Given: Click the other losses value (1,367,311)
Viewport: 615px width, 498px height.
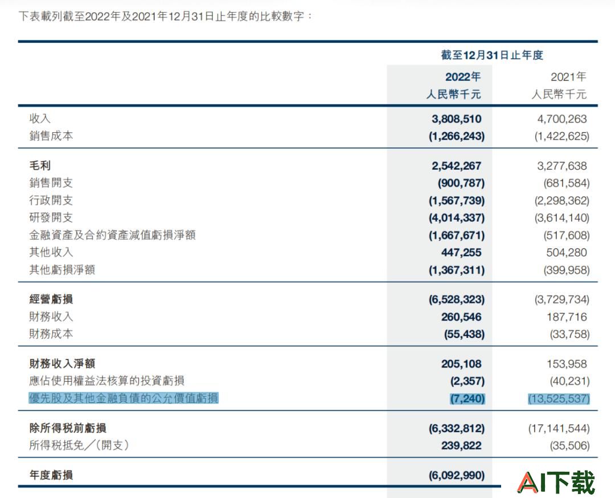Looking at the screenshot, I should [457, 270].
